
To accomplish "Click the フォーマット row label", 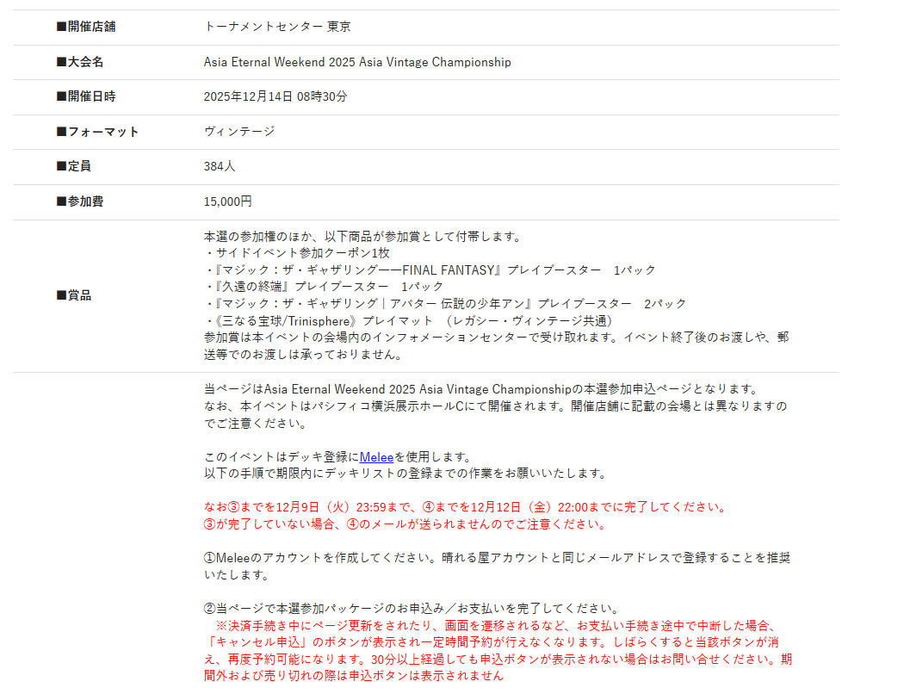I will [x=97, y=132].
